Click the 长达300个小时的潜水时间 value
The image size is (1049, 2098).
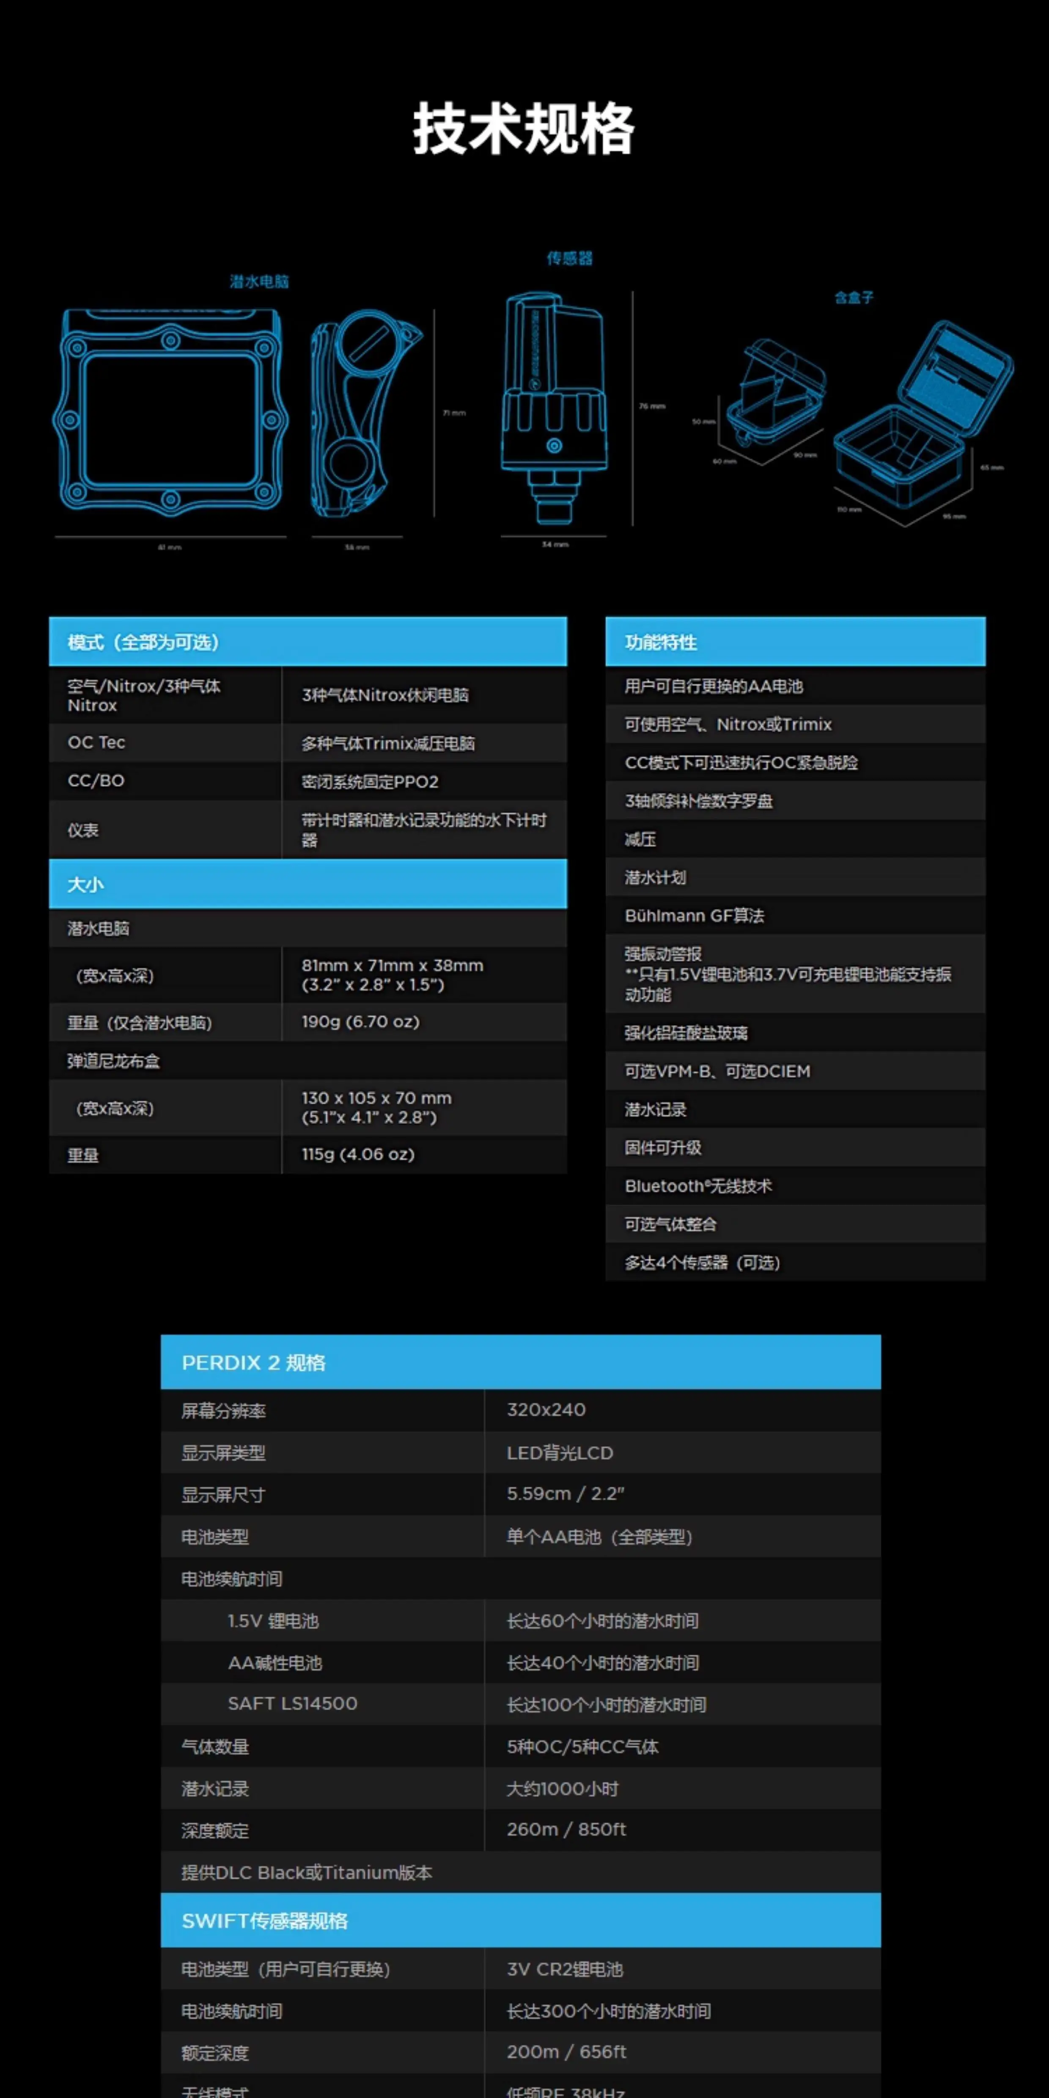pos(608,2012)
